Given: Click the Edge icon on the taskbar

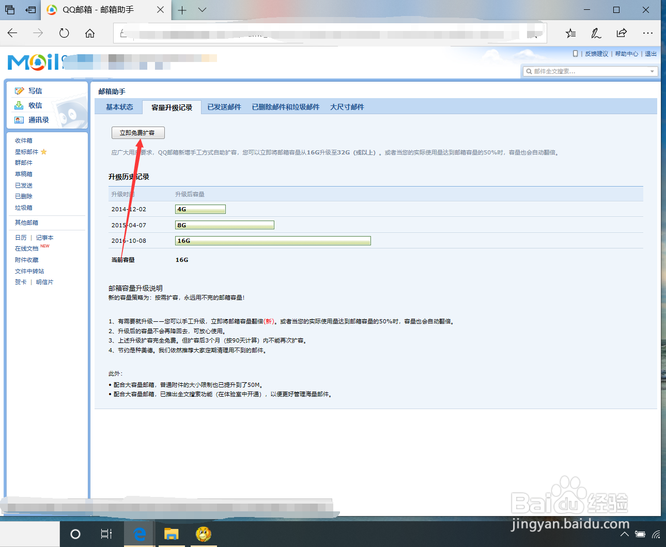Looking at the screenshot, I should (139, 534).
